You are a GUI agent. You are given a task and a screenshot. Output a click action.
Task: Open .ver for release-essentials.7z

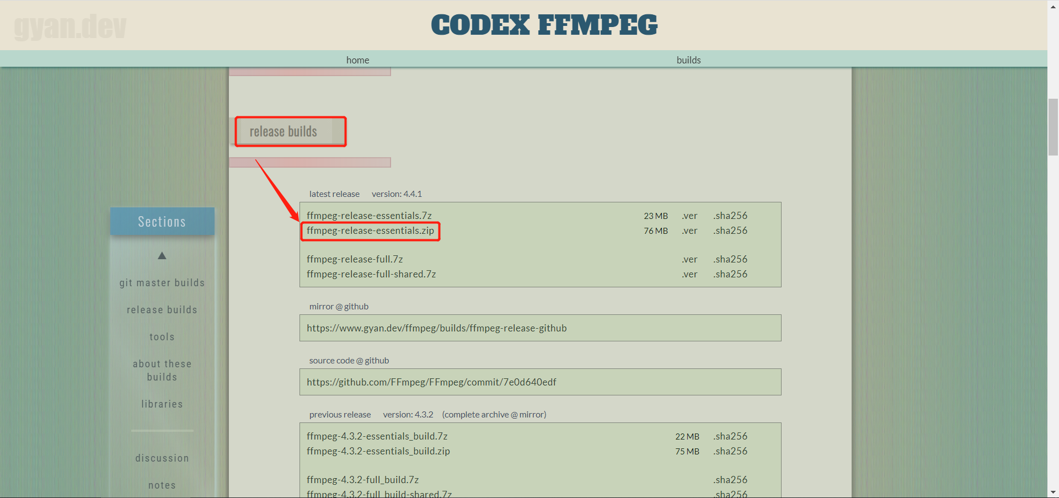pyautogui.click(x=689, y=216)
